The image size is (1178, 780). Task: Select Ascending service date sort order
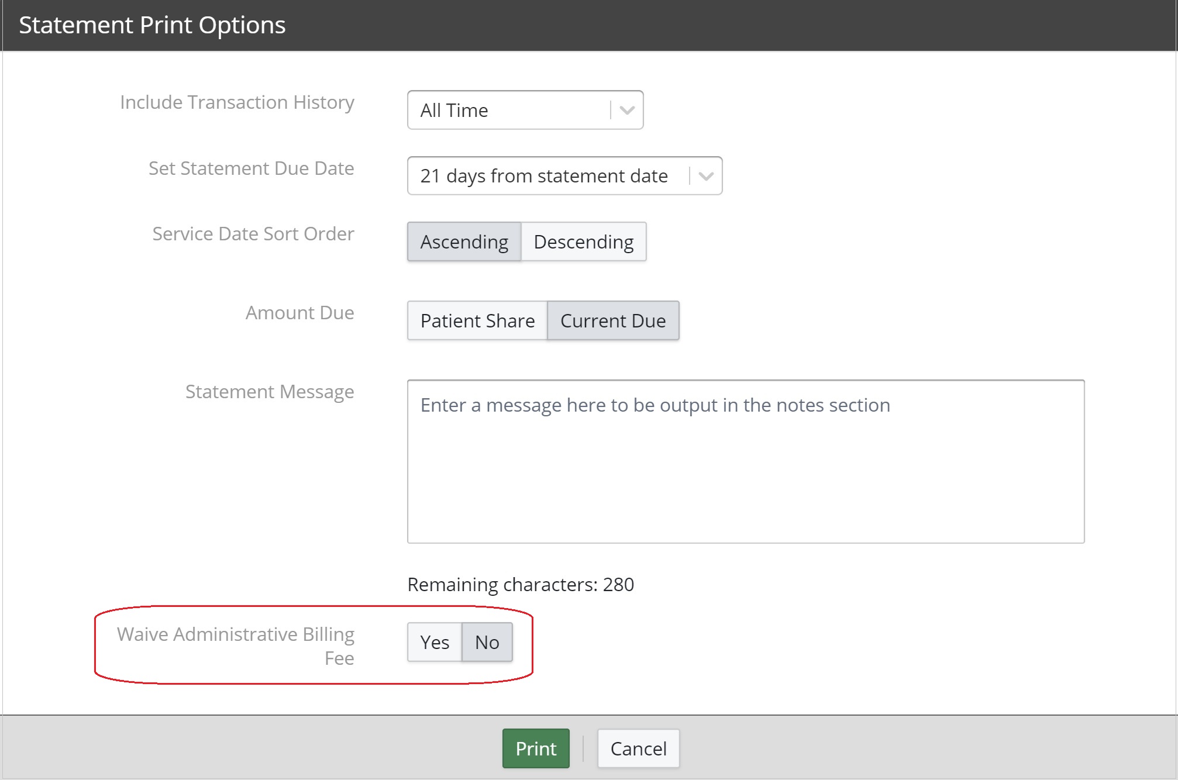click(464, 241)
